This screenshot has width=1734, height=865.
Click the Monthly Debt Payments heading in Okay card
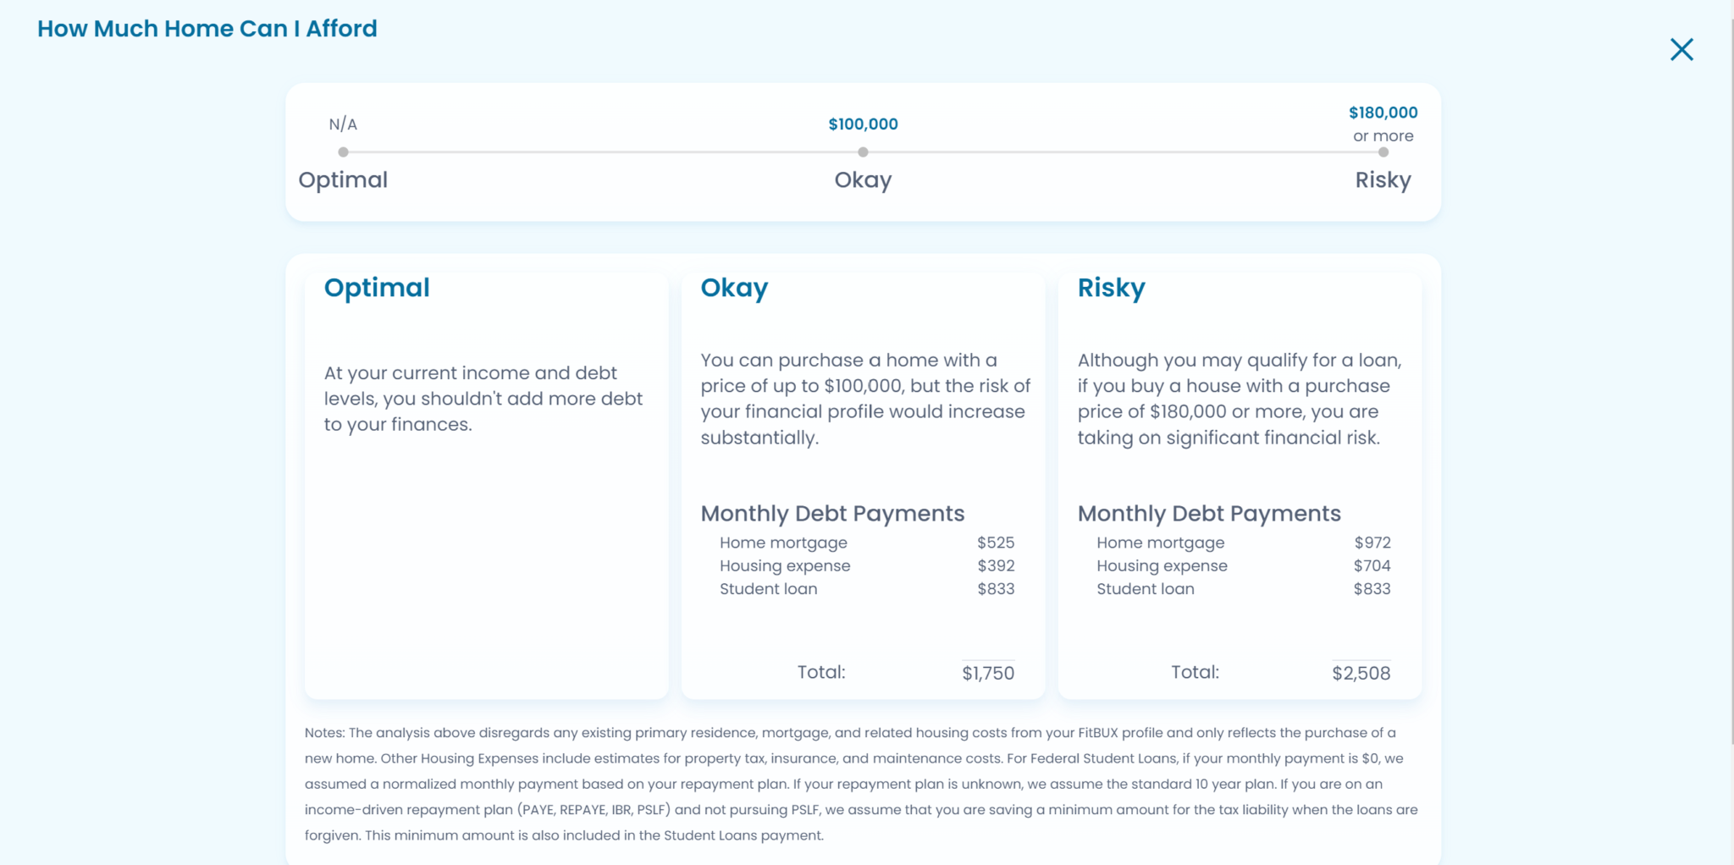click(x=832, y=513)
